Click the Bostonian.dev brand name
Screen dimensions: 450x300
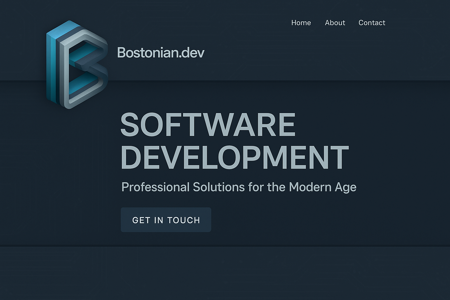[161, 53]
